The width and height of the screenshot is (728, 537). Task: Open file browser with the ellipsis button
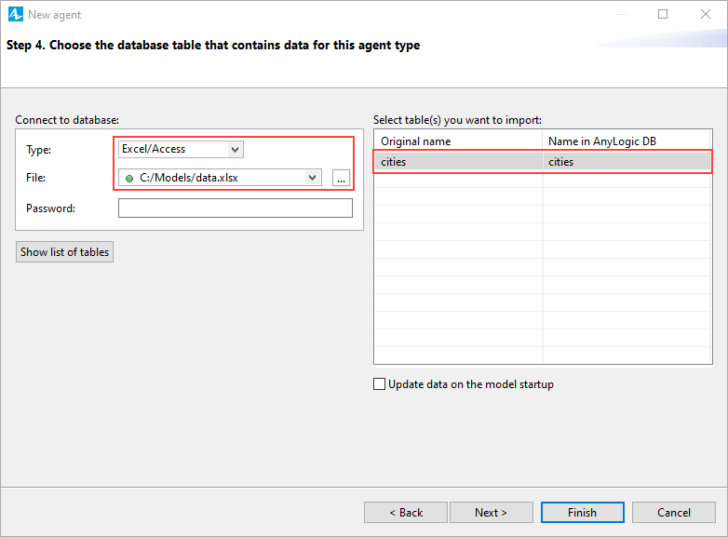point(341,178)
